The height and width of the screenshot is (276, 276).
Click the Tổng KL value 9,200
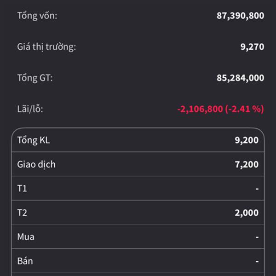[247, 140]
